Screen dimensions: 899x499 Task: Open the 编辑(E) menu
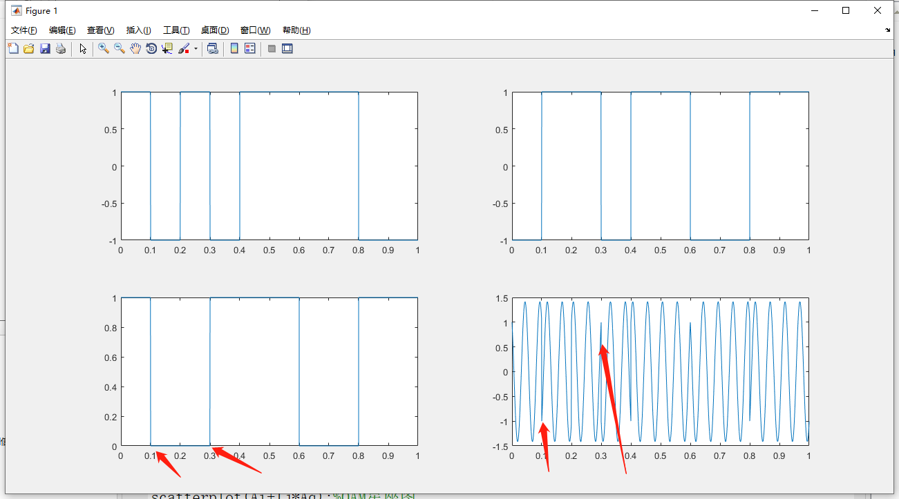(62, 30)
